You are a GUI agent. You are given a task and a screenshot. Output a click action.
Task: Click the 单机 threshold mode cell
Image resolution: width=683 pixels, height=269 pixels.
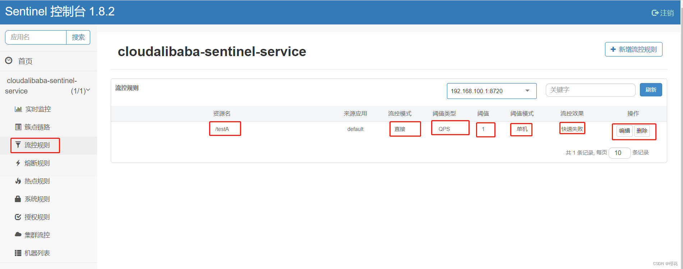(522, 129)
